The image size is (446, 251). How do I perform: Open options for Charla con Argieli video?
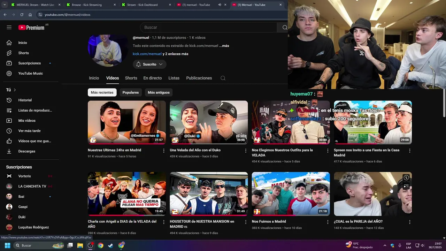tap(164, 222)
